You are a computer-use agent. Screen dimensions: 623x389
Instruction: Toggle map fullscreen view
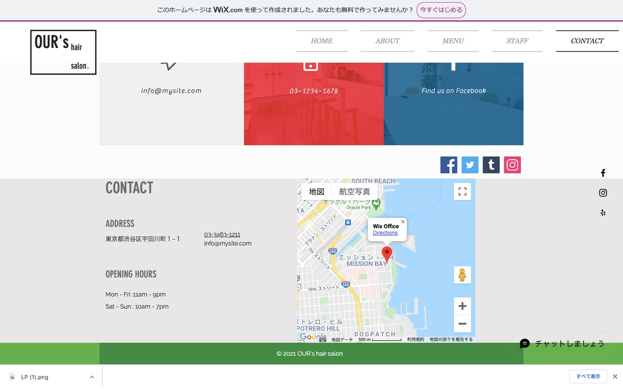[462, 192]
